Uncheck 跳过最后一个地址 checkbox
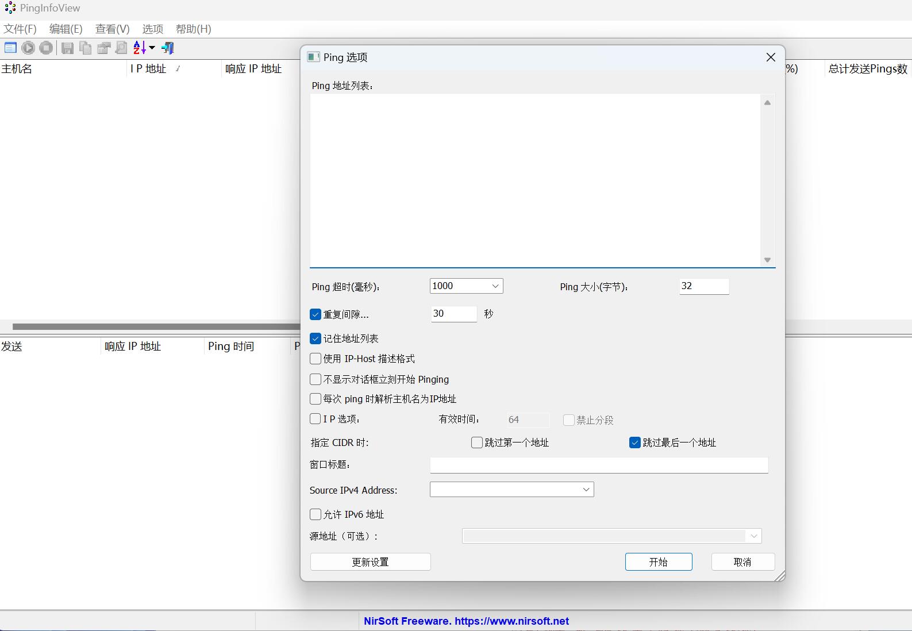Image resolution: width=912 pixels, height=631 pixels. coord(635,443)
